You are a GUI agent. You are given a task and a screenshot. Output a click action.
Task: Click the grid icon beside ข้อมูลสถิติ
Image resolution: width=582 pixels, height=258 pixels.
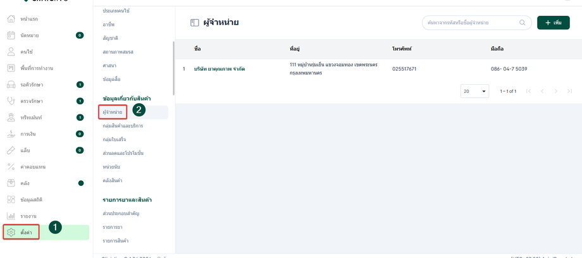[11, 199]
